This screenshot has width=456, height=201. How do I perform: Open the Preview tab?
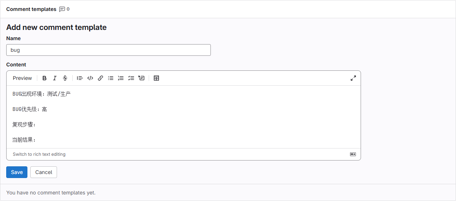click(x=22, y=78)
